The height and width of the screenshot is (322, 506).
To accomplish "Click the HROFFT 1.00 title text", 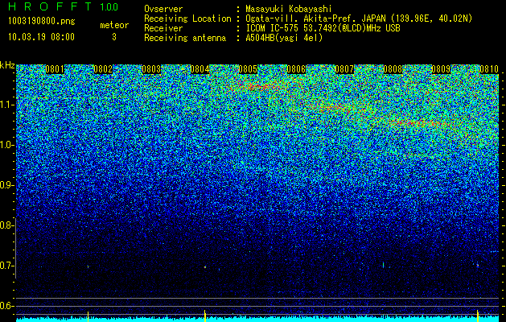I will coord(64,6).
